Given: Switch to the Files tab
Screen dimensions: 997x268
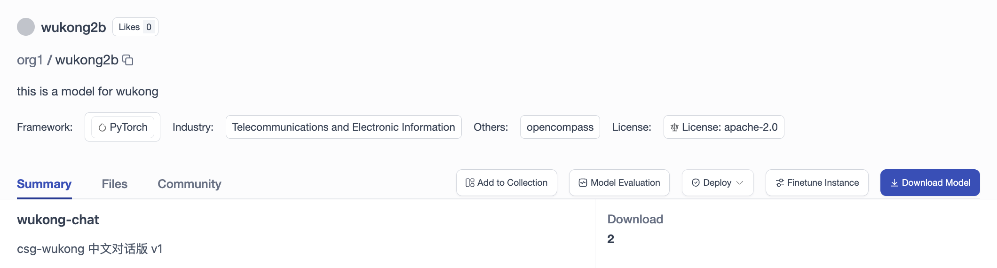Looking at the screenshot, I should coord(114,184).
